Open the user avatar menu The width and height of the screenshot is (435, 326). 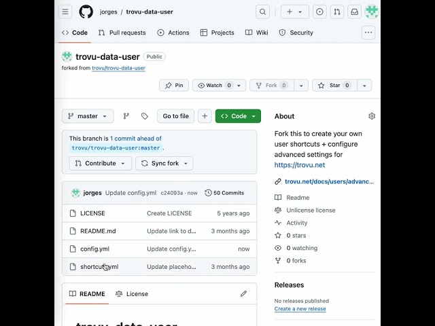pyautogui.click(x=372, y=12)
